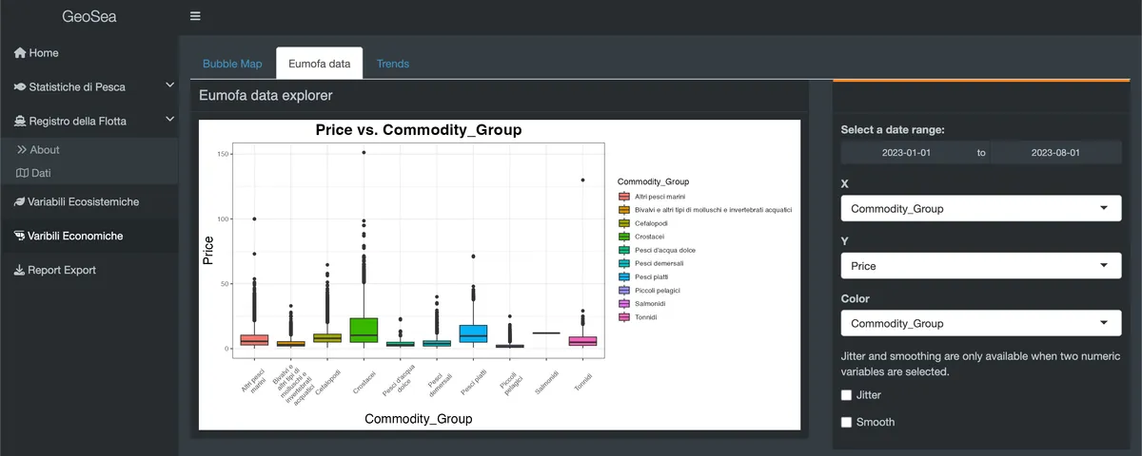Toggle the sidebar hamburger menu

point(195,16)
